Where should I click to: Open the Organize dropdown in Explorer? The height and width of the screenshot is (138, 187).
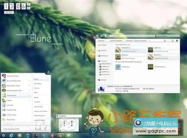click(101, 41)
